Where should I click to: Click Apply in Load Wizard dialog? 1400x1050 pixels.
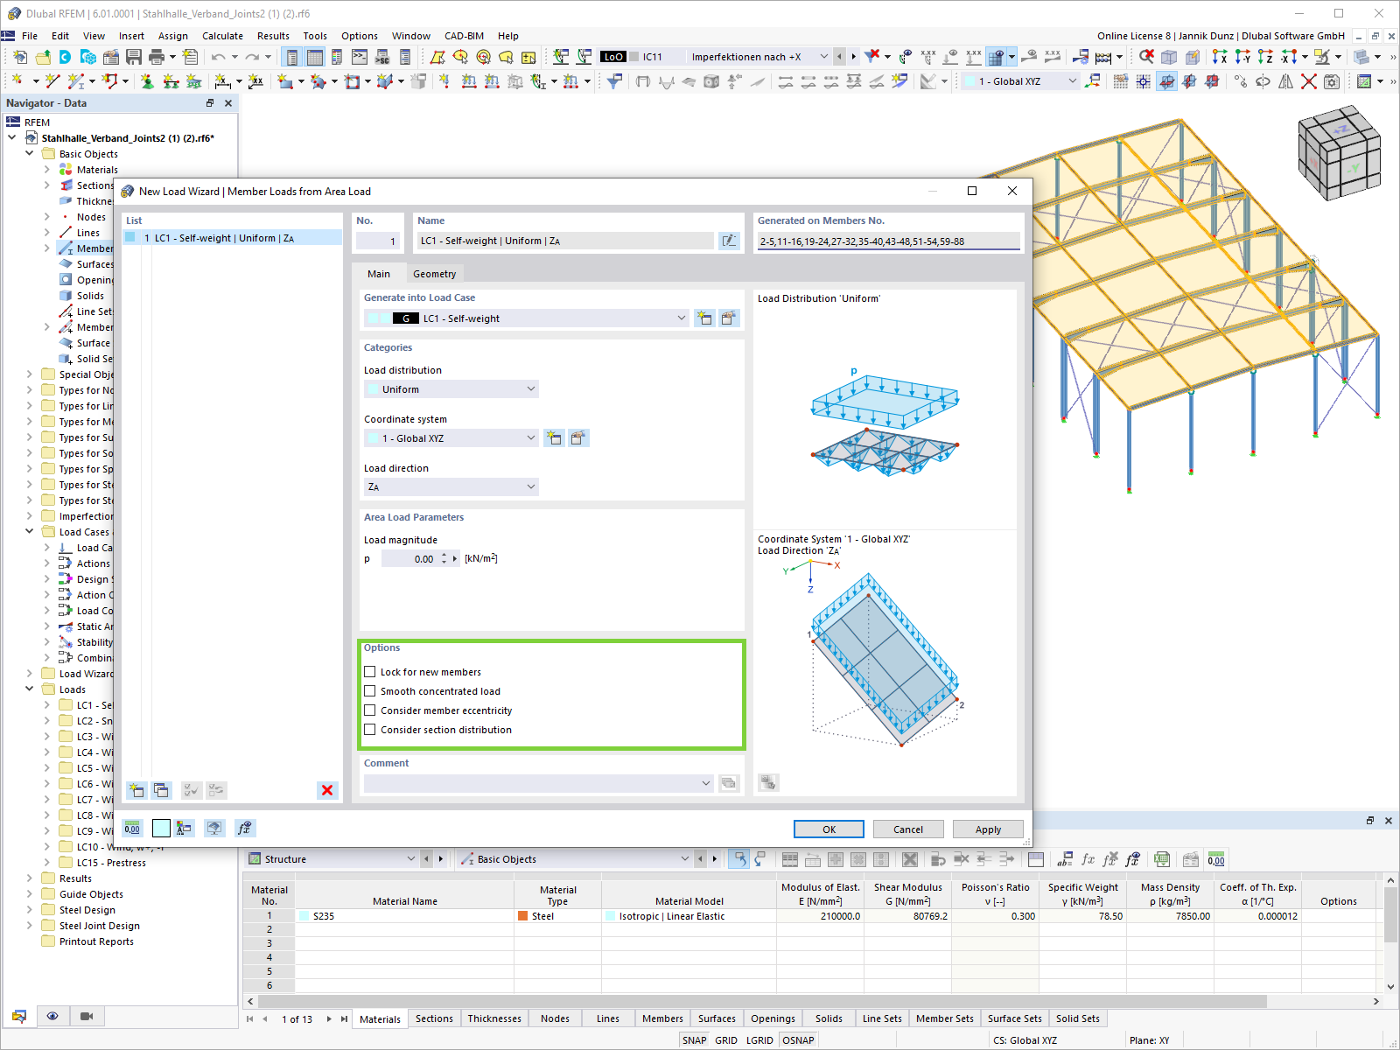[988, 829]
